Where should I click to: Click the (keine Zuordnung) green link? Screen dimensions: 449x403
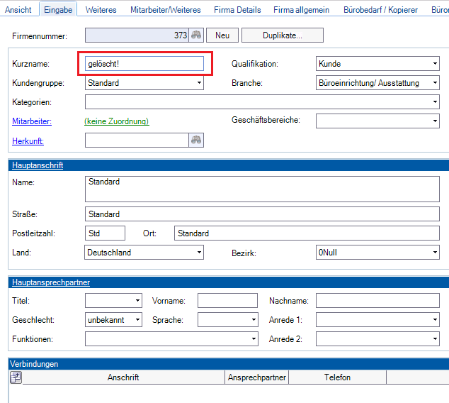point(117,121)
